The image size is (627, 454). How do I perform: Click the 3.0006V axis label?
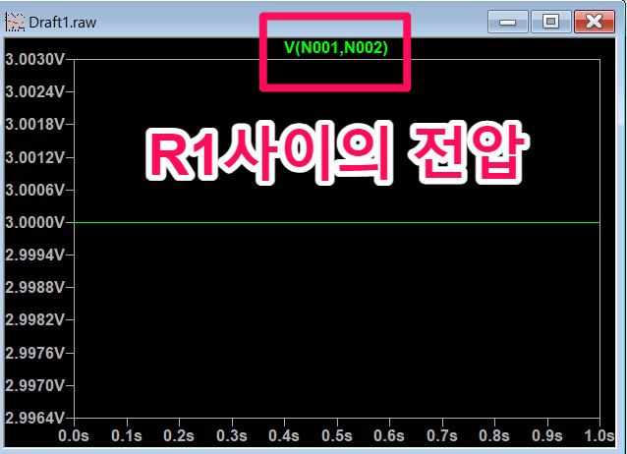[34, 190]
